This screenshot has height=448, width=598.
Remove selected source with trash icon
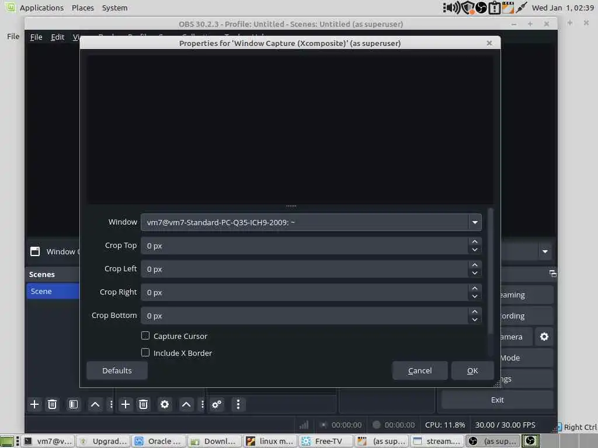point(144,404)
